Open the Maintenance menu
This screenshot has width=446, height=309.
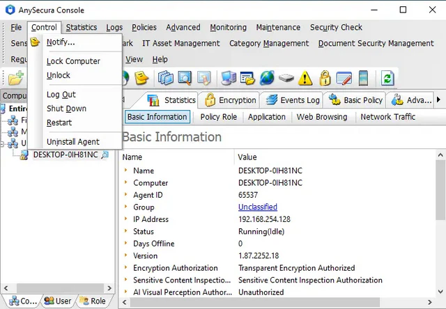click(x=278, y=27)
